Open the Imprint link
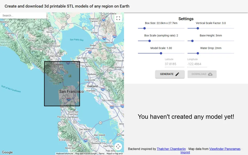The height and width of the screenshot is (155, 248). [185, 152]
